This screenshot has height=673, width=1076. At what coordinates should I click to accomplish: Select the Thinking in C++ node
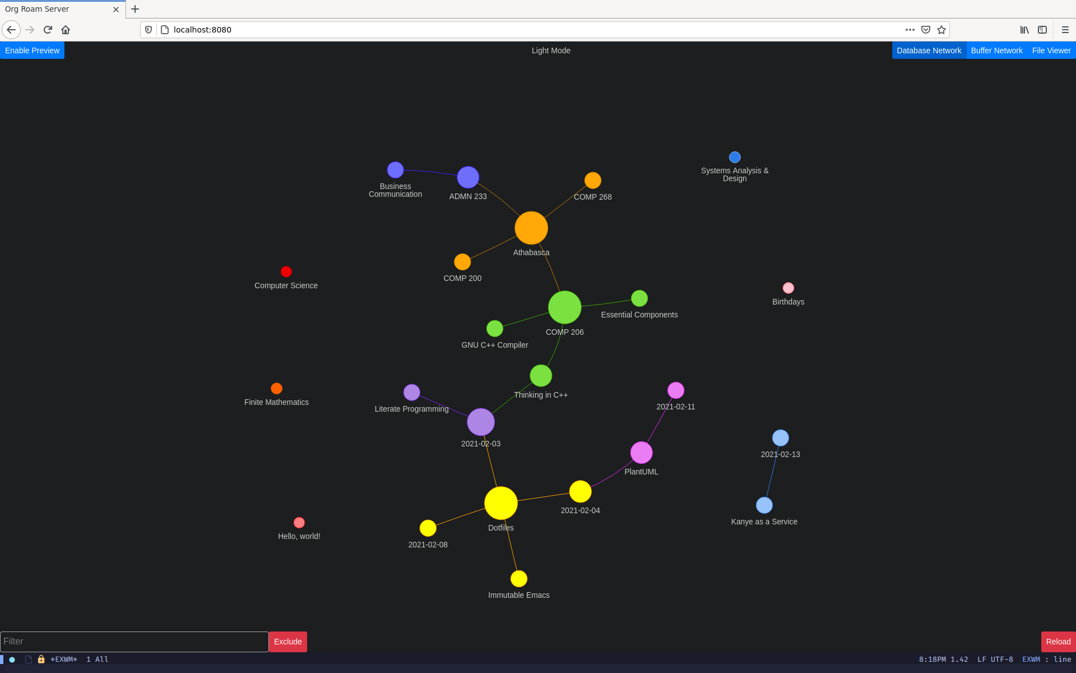pyautogui.click(x=539, y=376)
